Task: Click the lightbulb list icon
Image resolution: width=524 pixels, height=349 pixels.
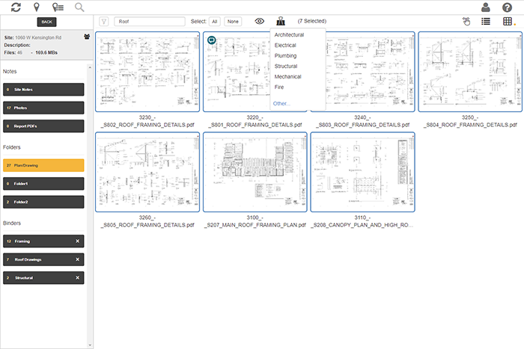Action: click(57, 7)
